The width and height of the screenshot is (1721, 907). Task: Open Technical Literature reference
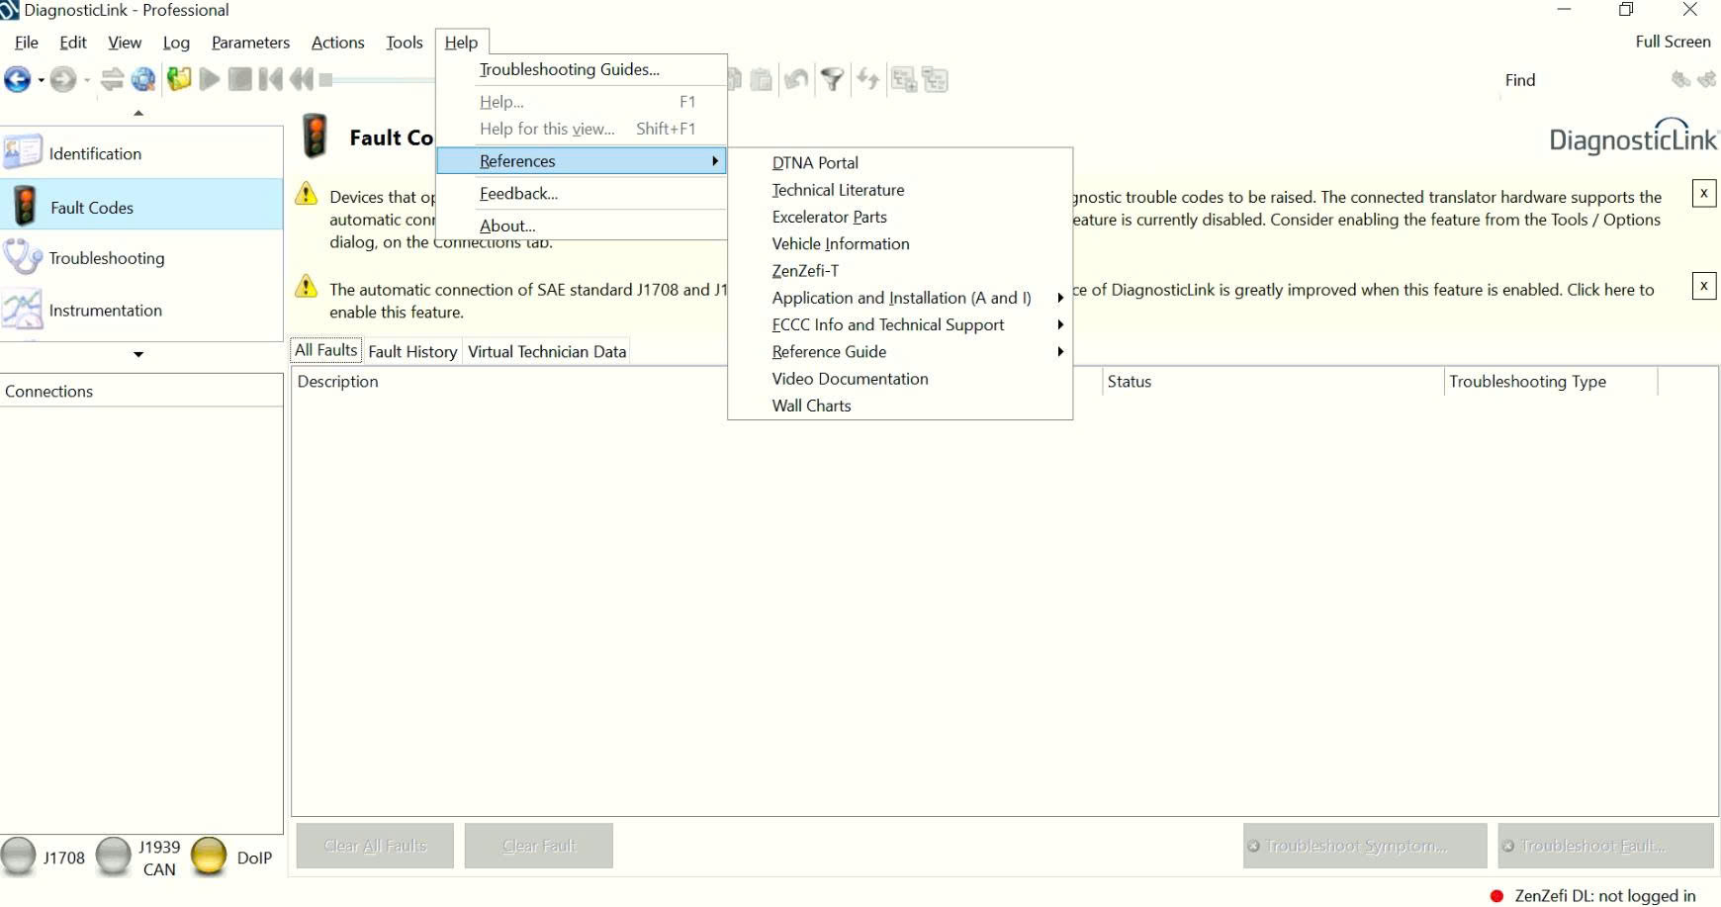pos(900,190)
